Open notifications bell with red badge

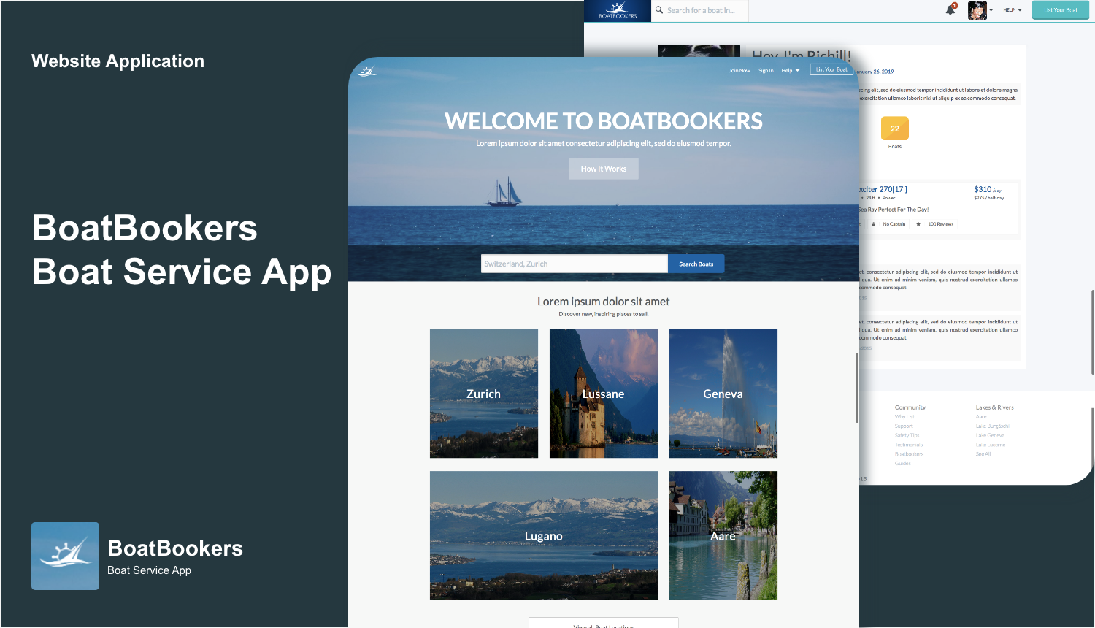(x=950, y=9)
